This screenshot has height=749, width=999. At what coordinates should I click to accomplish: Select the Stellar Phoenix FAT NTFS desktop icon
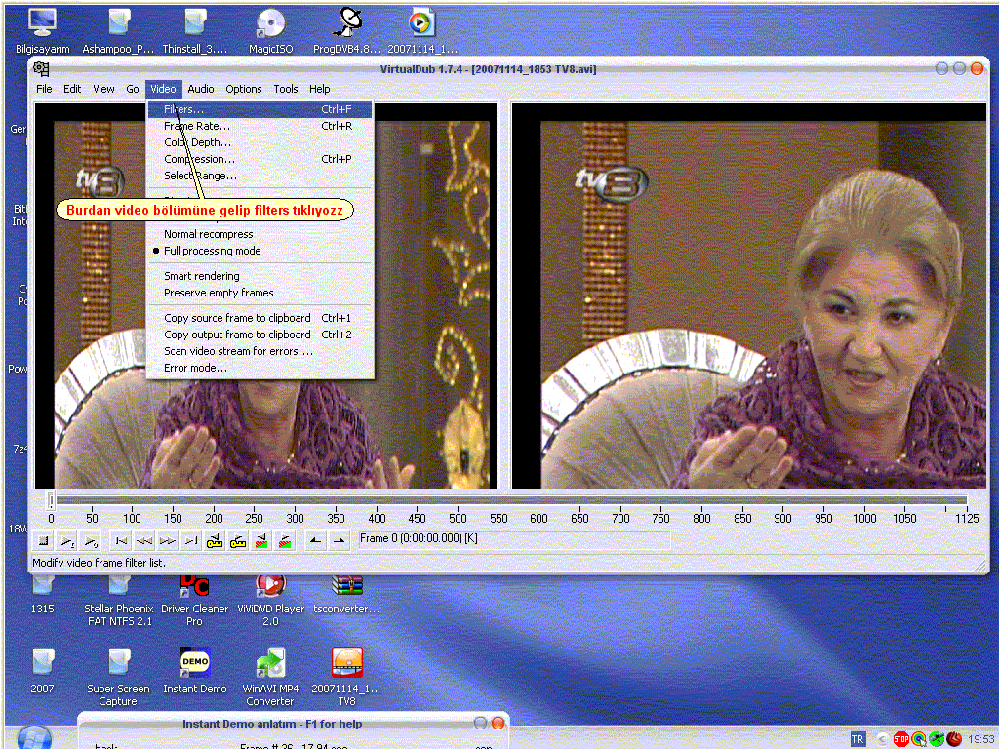point(118,601)
